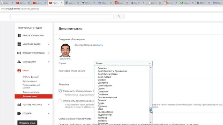Click изменить link next to Алексей Петров
Viewport: 223px width, 125px height.
coord(98,45)
